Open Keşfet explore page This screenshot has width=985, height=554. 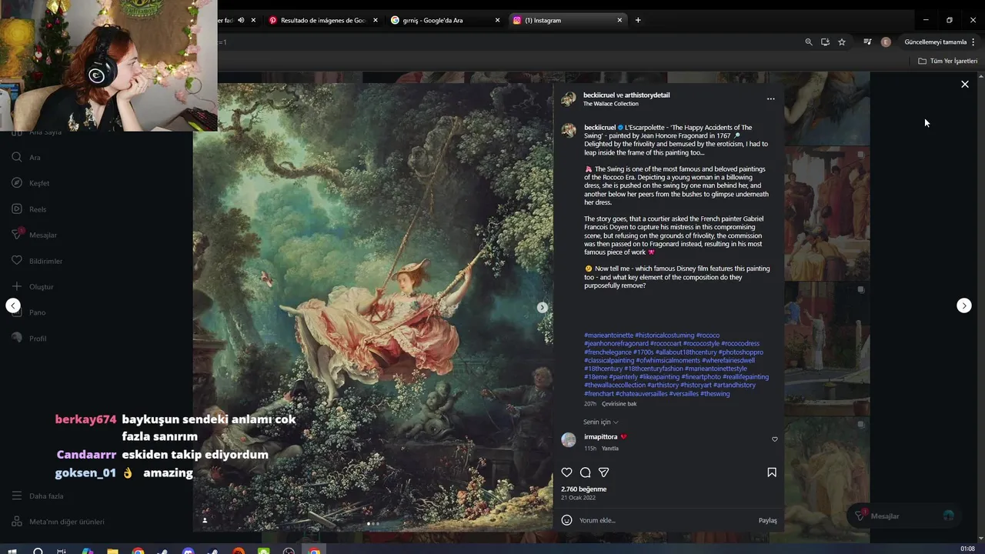[30, 183]
